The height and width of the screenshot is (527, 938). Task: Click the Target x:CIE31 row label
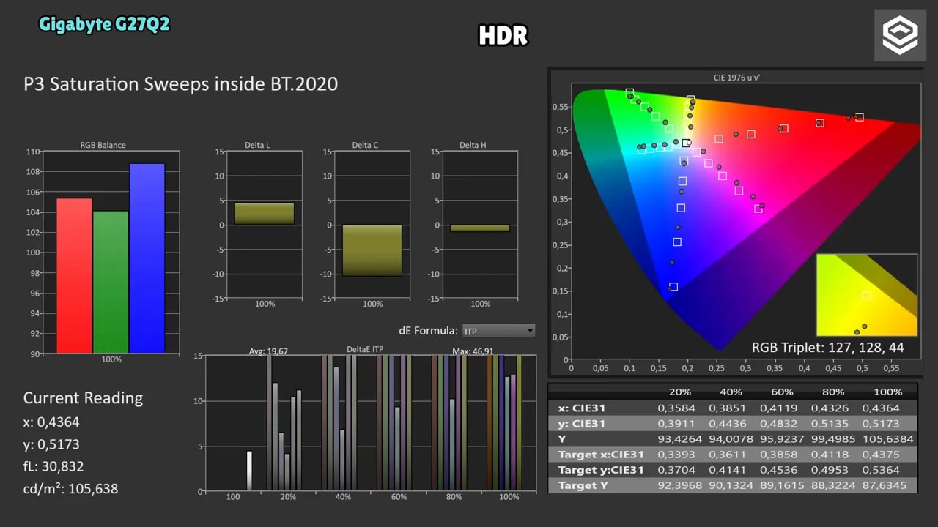[x=601, y=455]
